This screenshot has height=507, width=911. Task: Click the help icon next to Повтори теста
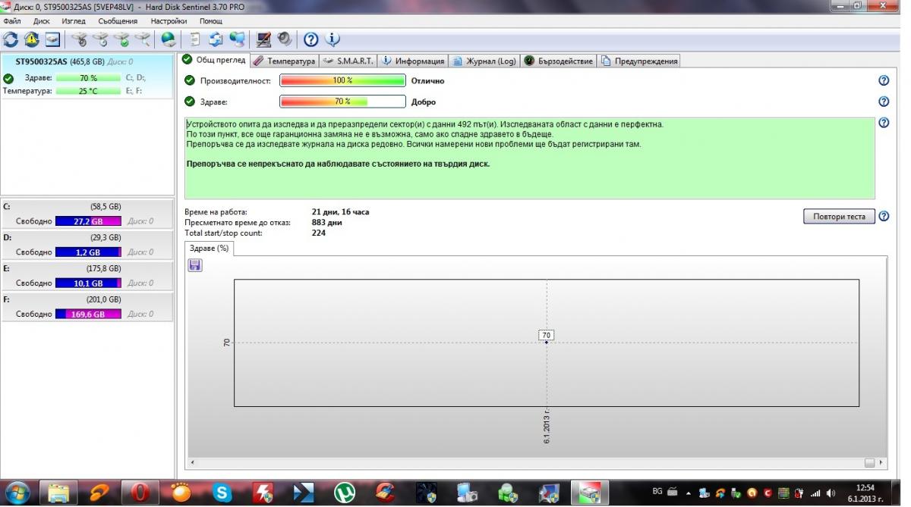point(884,216)
